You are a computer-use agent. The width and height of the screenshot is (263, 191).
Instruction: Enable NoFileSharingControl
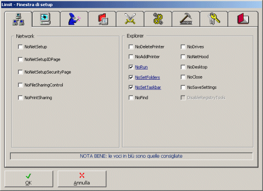(20, 85)
